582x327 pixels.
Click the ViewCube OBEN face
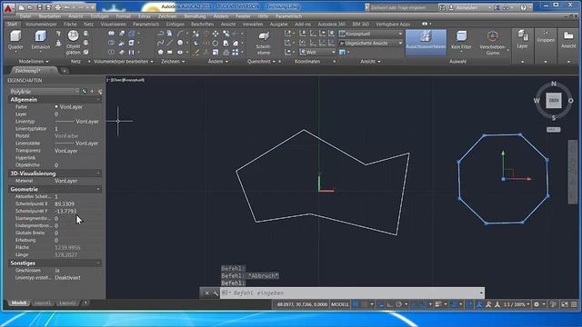[554, 101]
